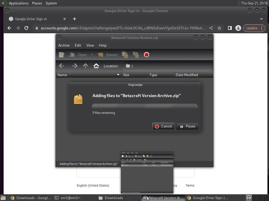Screen dimensions: 269x201
Task: Bookmark the page with the star icon
Action: coord(219,28)
